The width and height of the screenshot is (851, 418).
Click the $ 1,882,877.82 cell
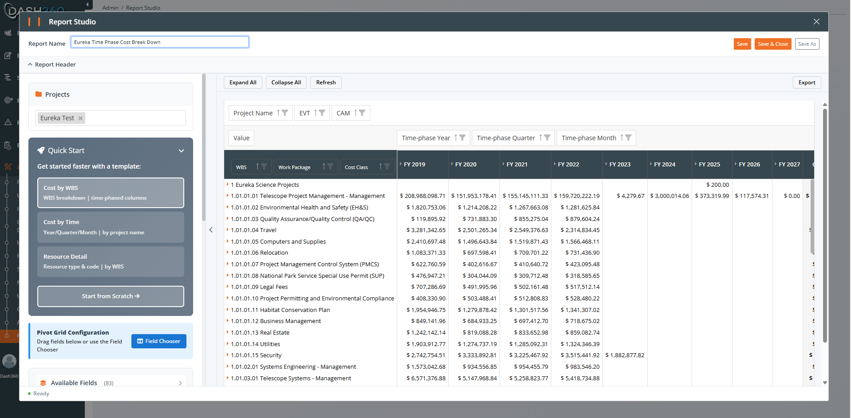coord(625,355)
